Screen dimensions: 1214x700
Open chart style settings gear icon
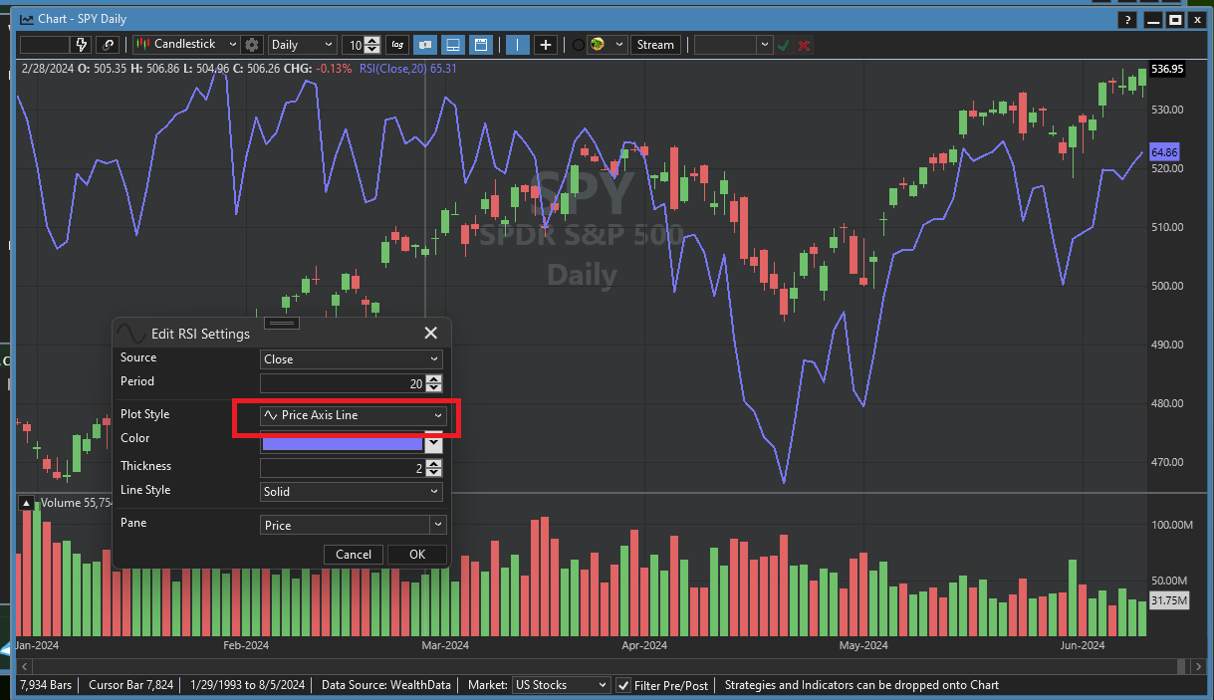click(x=252, y=45)
